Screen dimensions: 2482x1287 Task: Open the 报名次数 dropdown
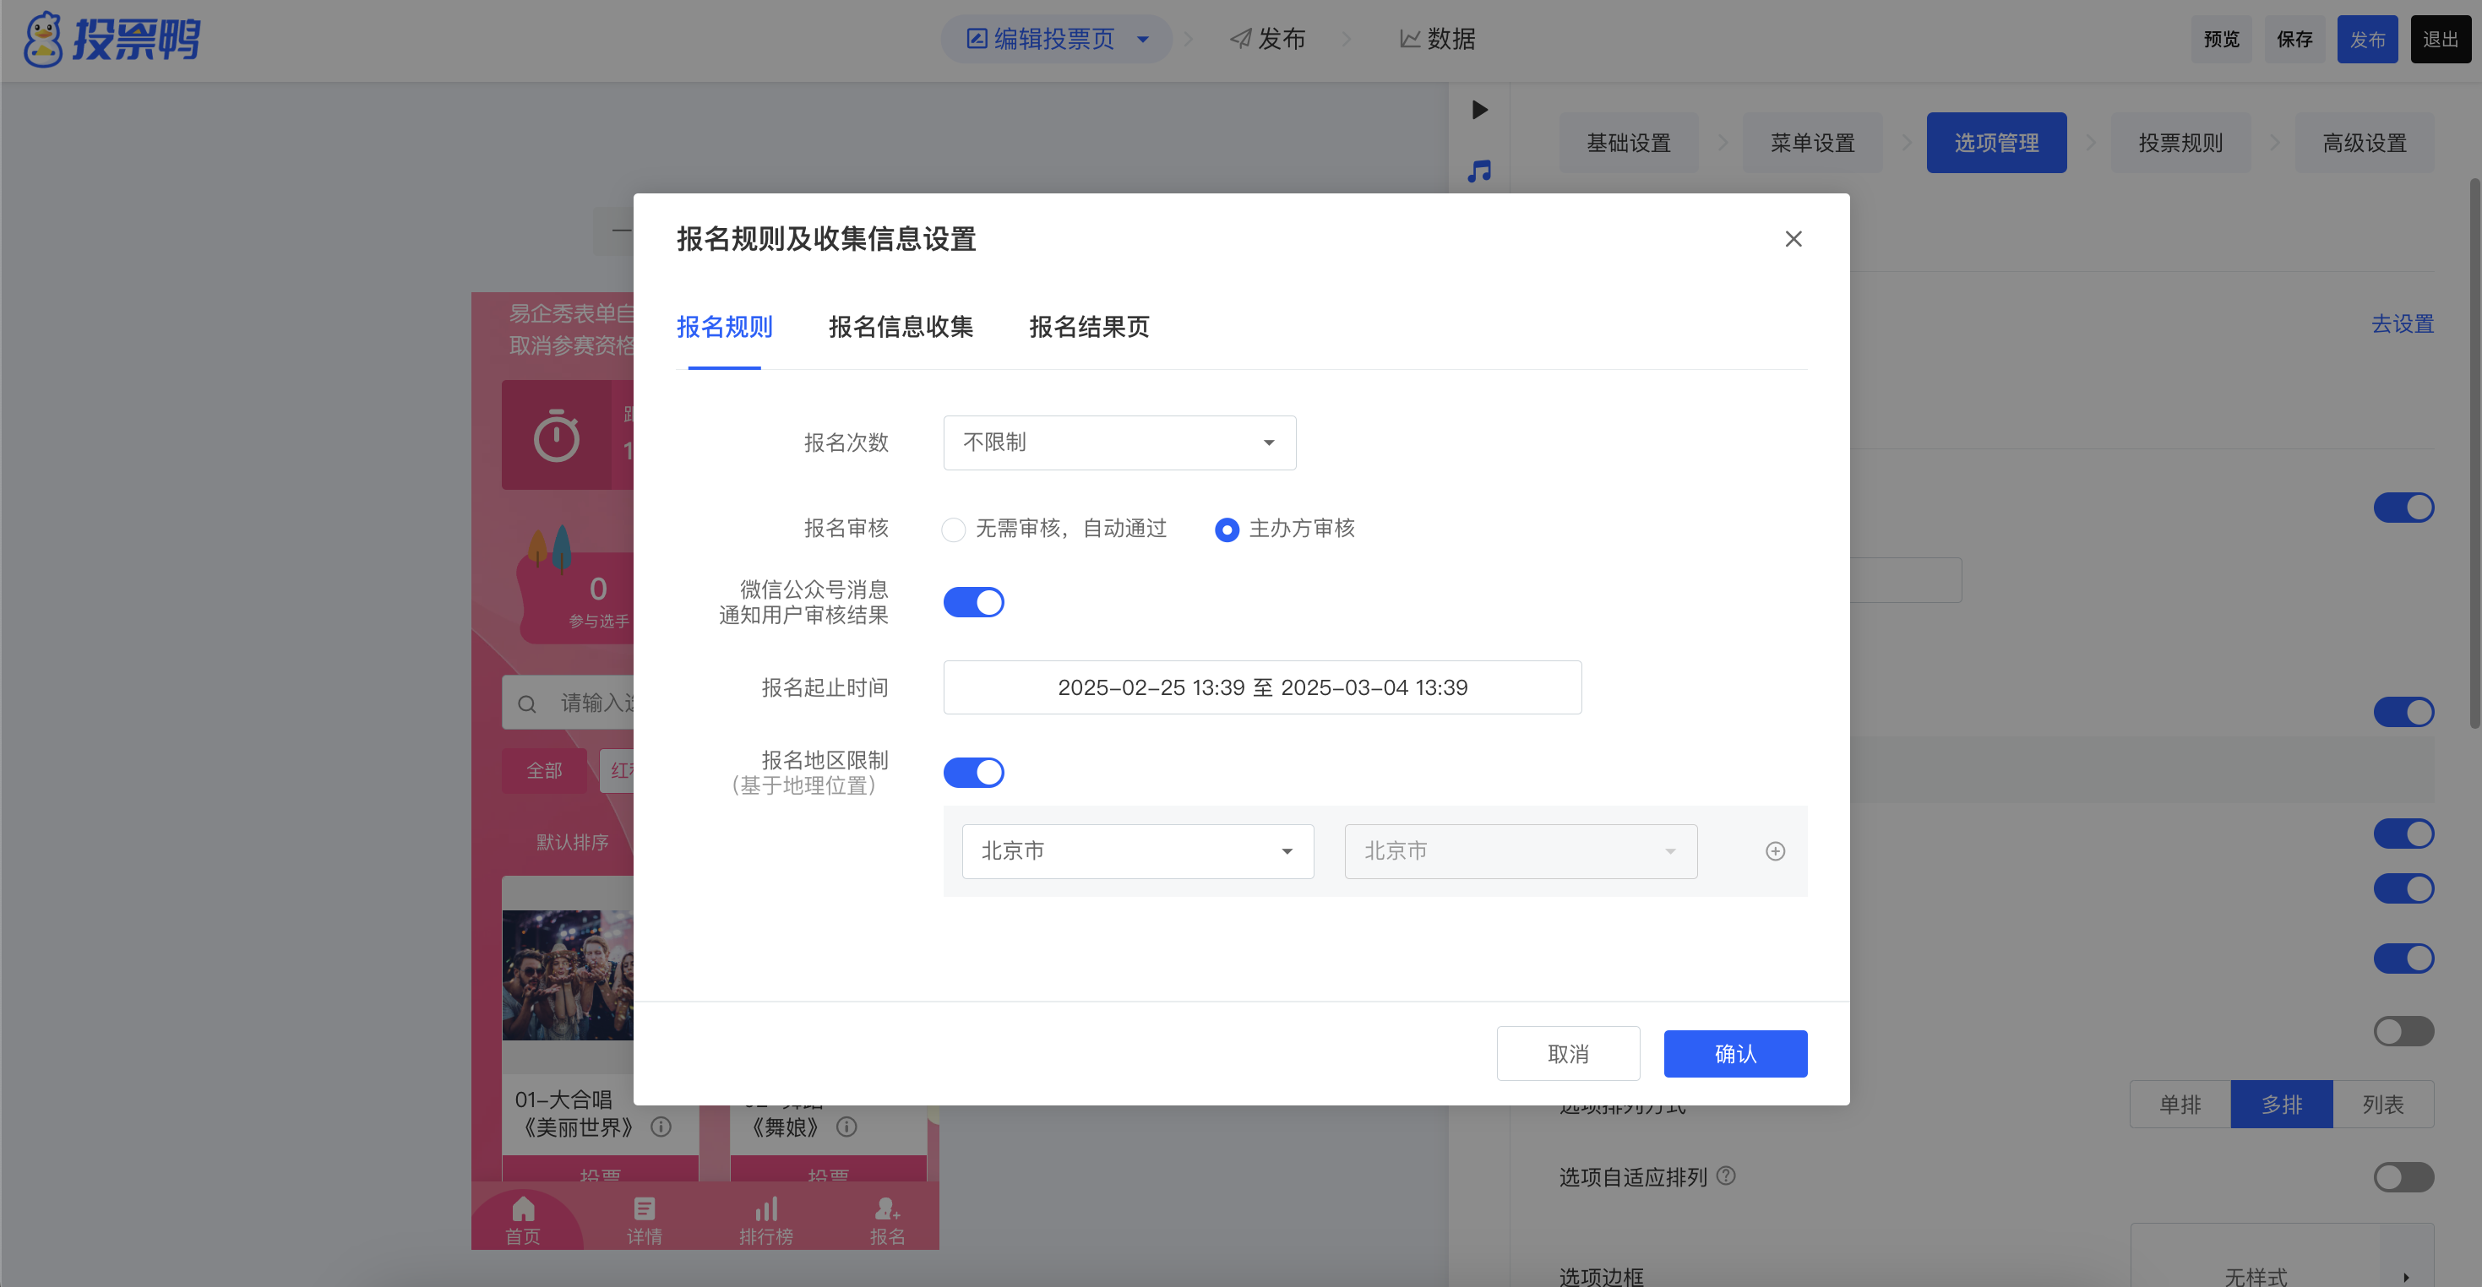[1119, 443]
